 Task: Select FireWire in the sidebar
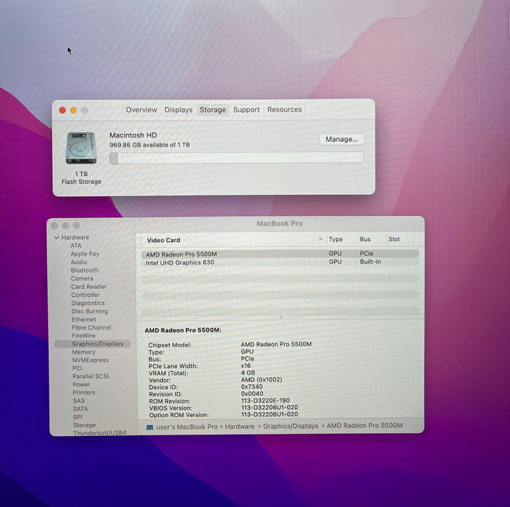tap(83, 335)
